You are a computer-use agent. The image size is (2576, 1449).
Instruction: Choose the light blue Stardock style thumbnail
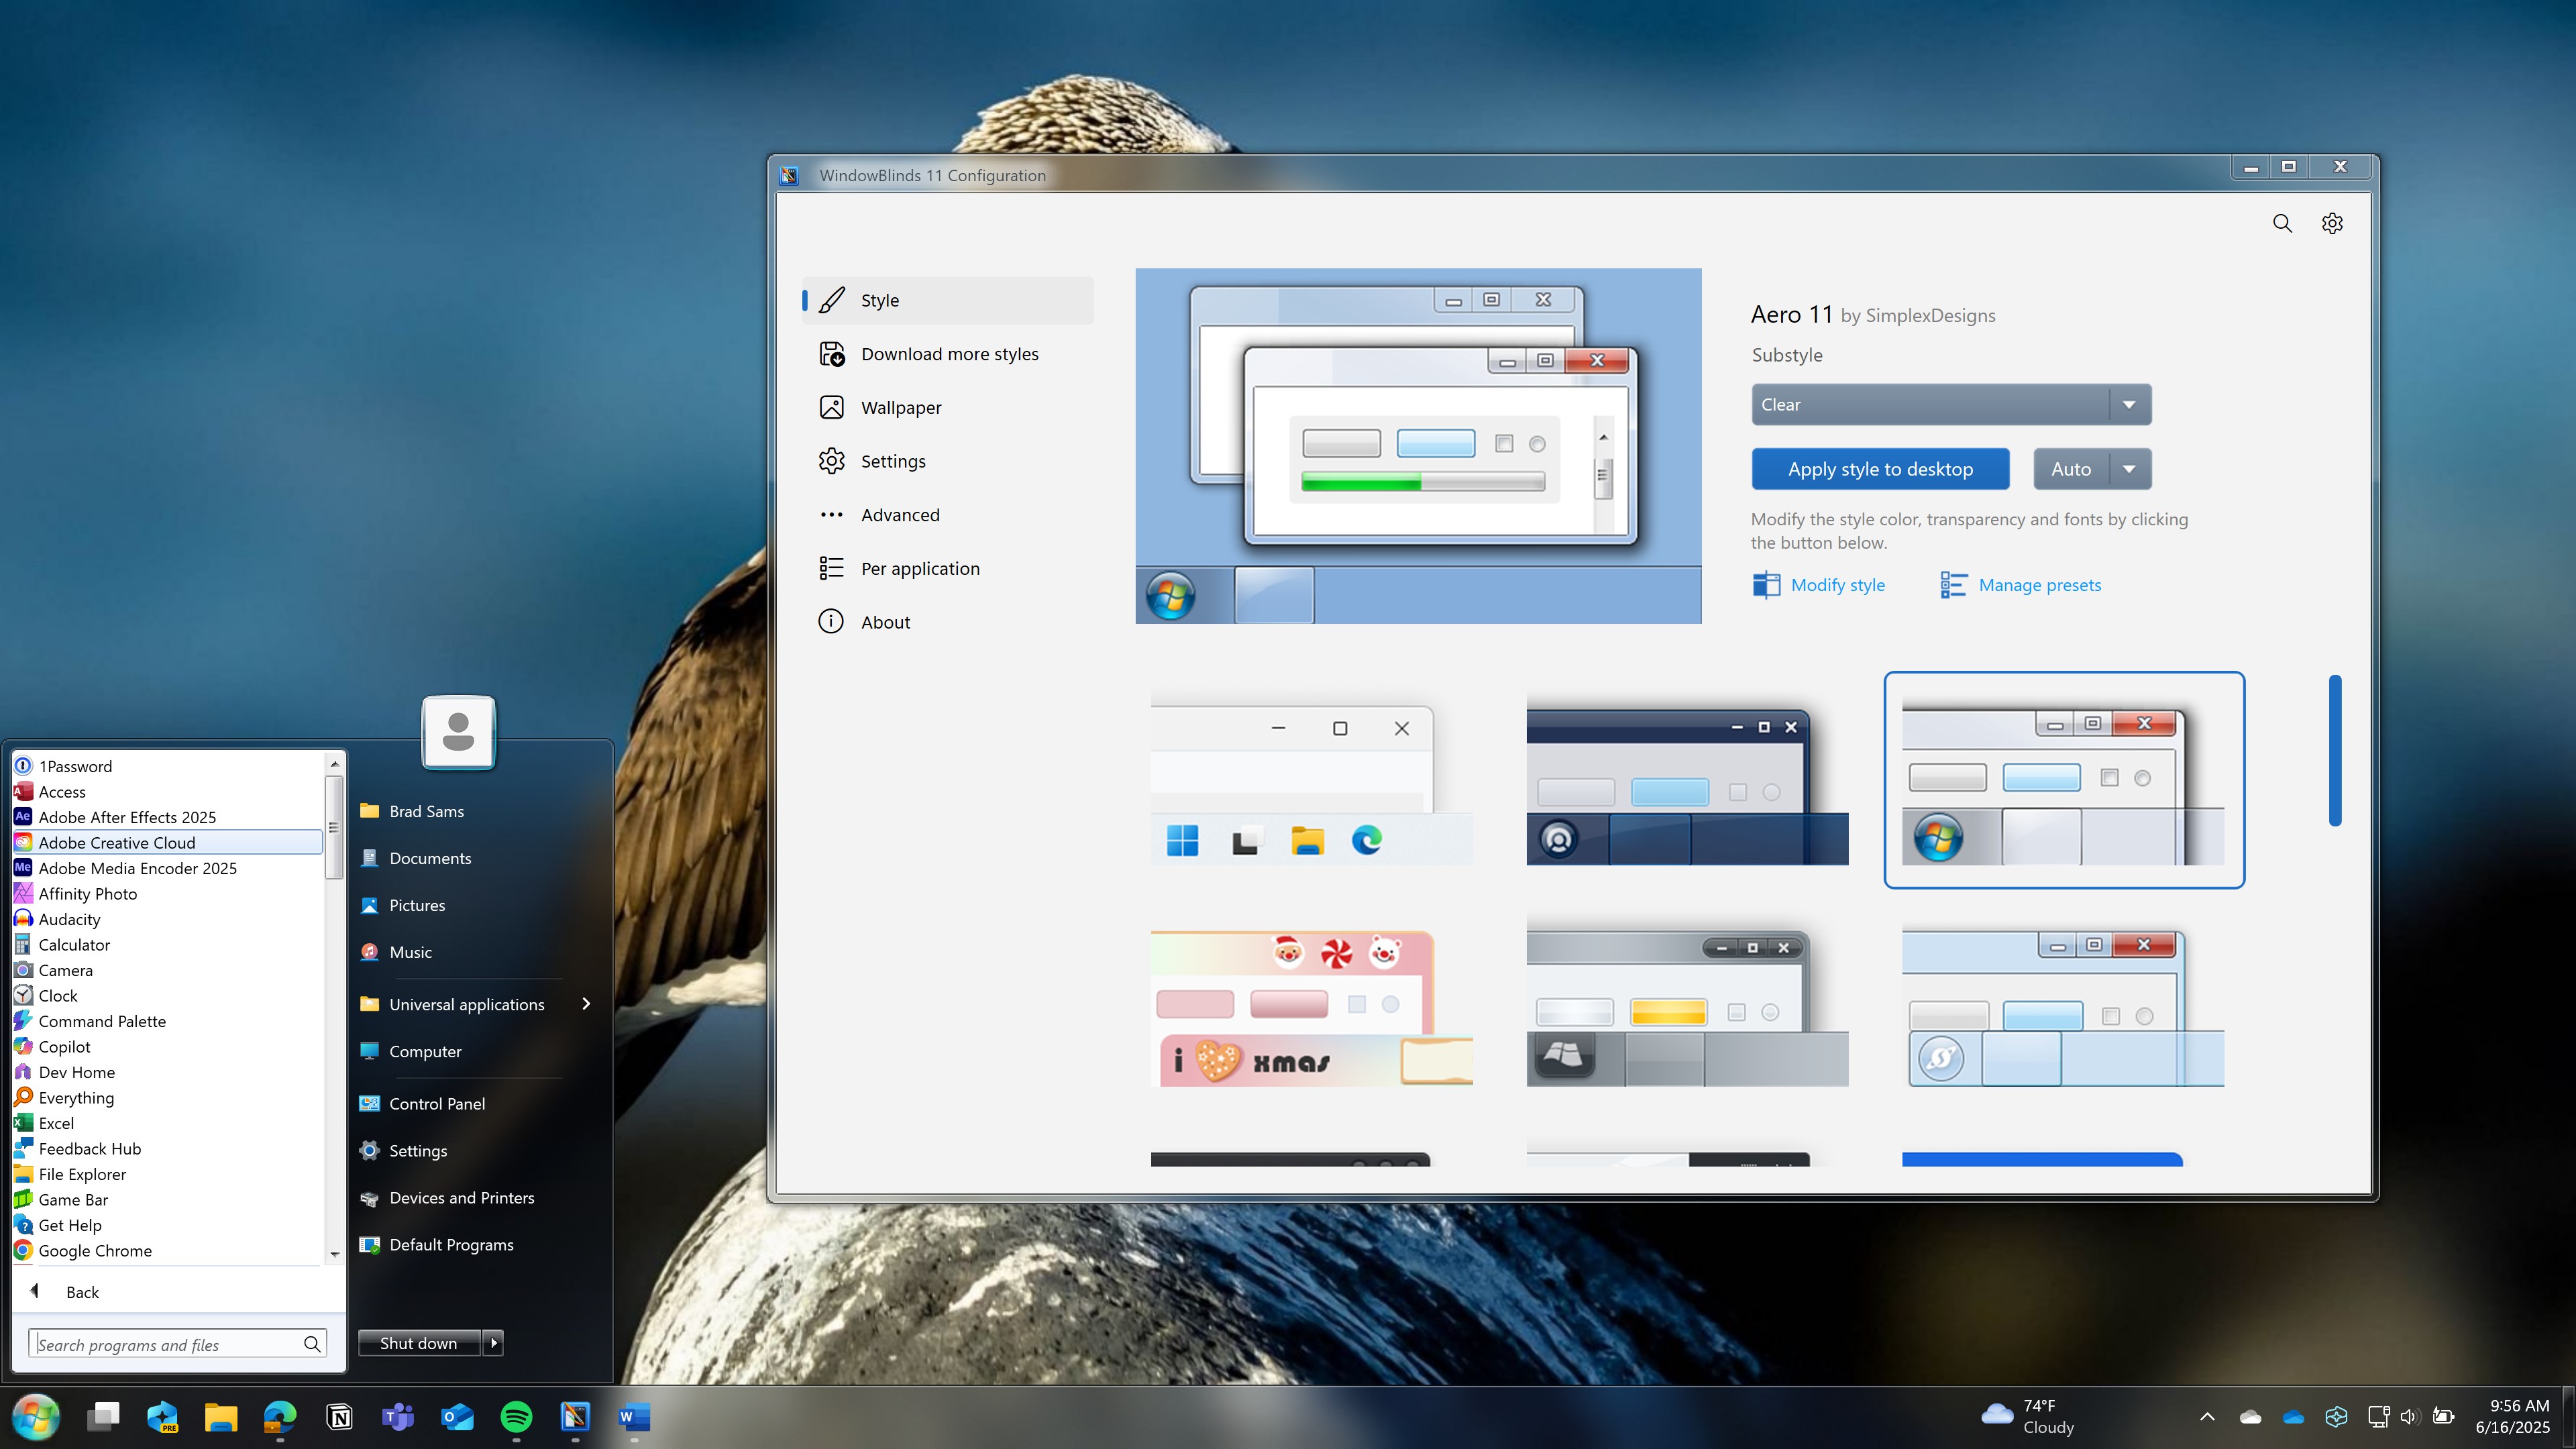coord(2064,1003)
